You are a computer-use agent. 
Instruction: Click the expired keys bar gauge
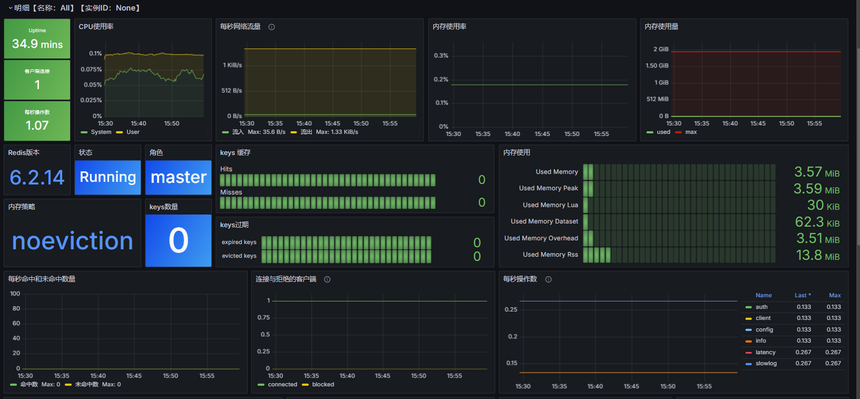pyautogui.click(x=346, y=242)
